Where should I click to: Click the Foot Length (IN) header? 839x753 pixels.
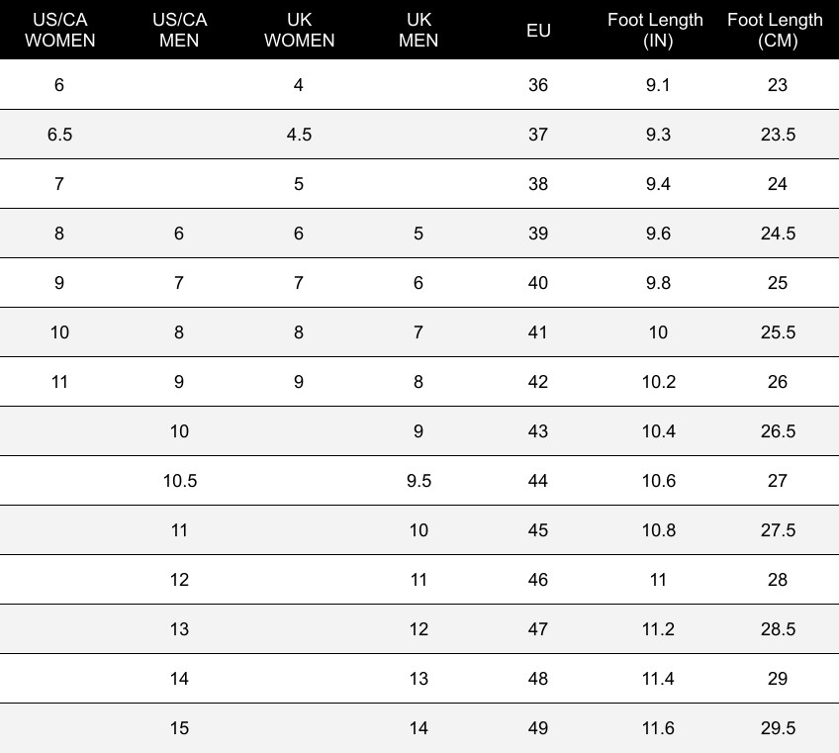tap(658, 30)
